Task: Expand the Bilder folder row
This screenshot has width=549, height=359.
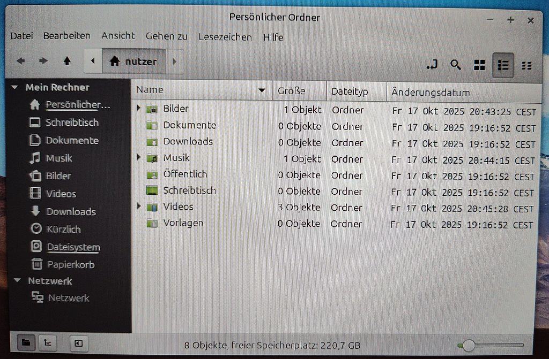Action: [x=139, y=109]
